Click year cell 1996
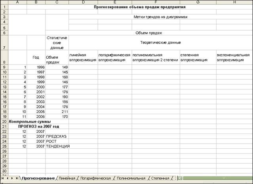253x184 pixels. pos(36,67)
